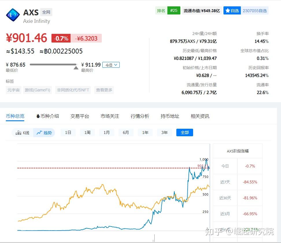Expand more tags with 查看更多
Viewport: 281px width, 243px height.
pos(104,90)
